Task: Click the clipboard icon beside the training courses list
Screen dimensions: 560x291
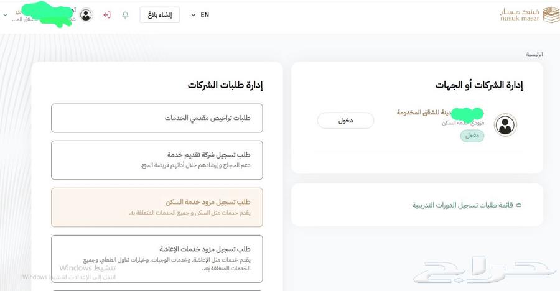Action: (x=519, y=205)
